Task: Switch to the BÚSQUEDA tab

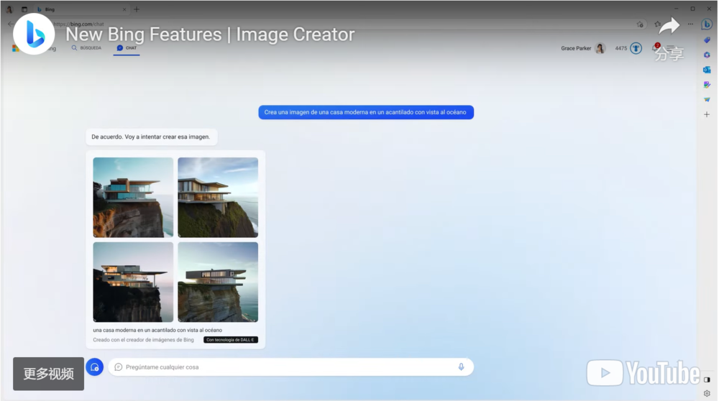Action: (x=86, y=48)
